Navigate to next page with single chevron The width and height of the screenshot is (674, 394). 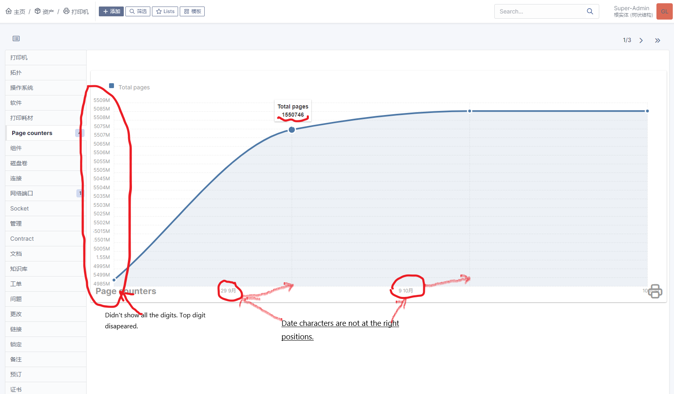(x=641, y=40)
